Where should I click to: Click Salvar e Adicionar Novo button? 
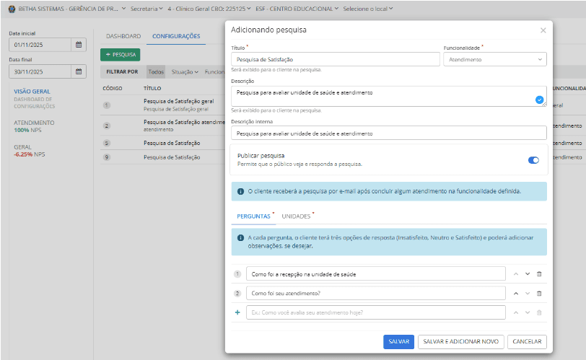(x=460, y=342)
